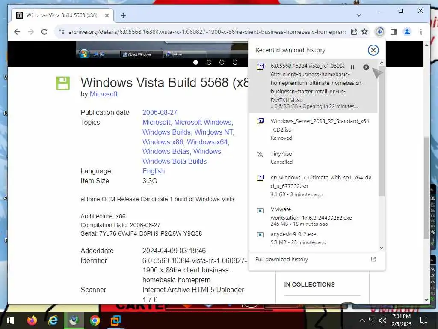The width and height of the screenshot is (438, 329).
Task: Open VMware Workstation from the taskbar
Action: 115,320
